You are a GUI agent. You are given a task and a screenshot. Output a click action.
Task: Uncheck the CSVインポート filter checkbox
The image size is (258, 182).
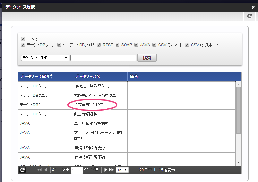(x=155, y=45)
